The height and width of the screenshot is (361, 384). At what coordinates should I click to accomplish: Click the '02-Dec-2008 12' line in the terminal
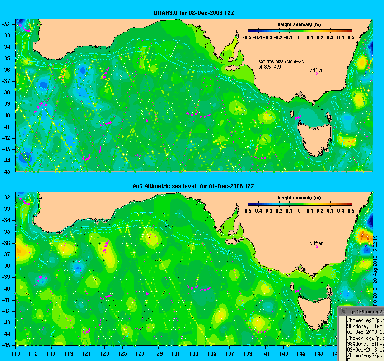(x=365, y=350)
